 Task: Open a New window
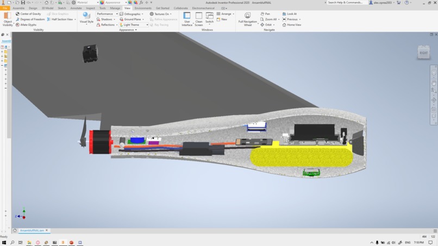[222, 19]
